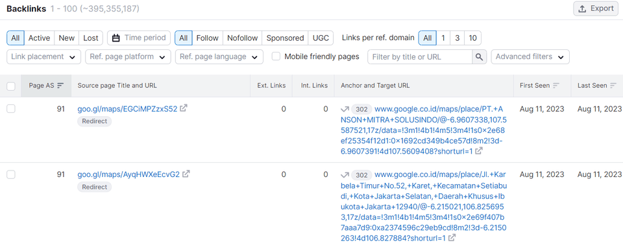This screenshot has width=623, height=247.
Task: Click First Seen date in the AyqHWXeEcvG2 row
Action: click(542, 174)
